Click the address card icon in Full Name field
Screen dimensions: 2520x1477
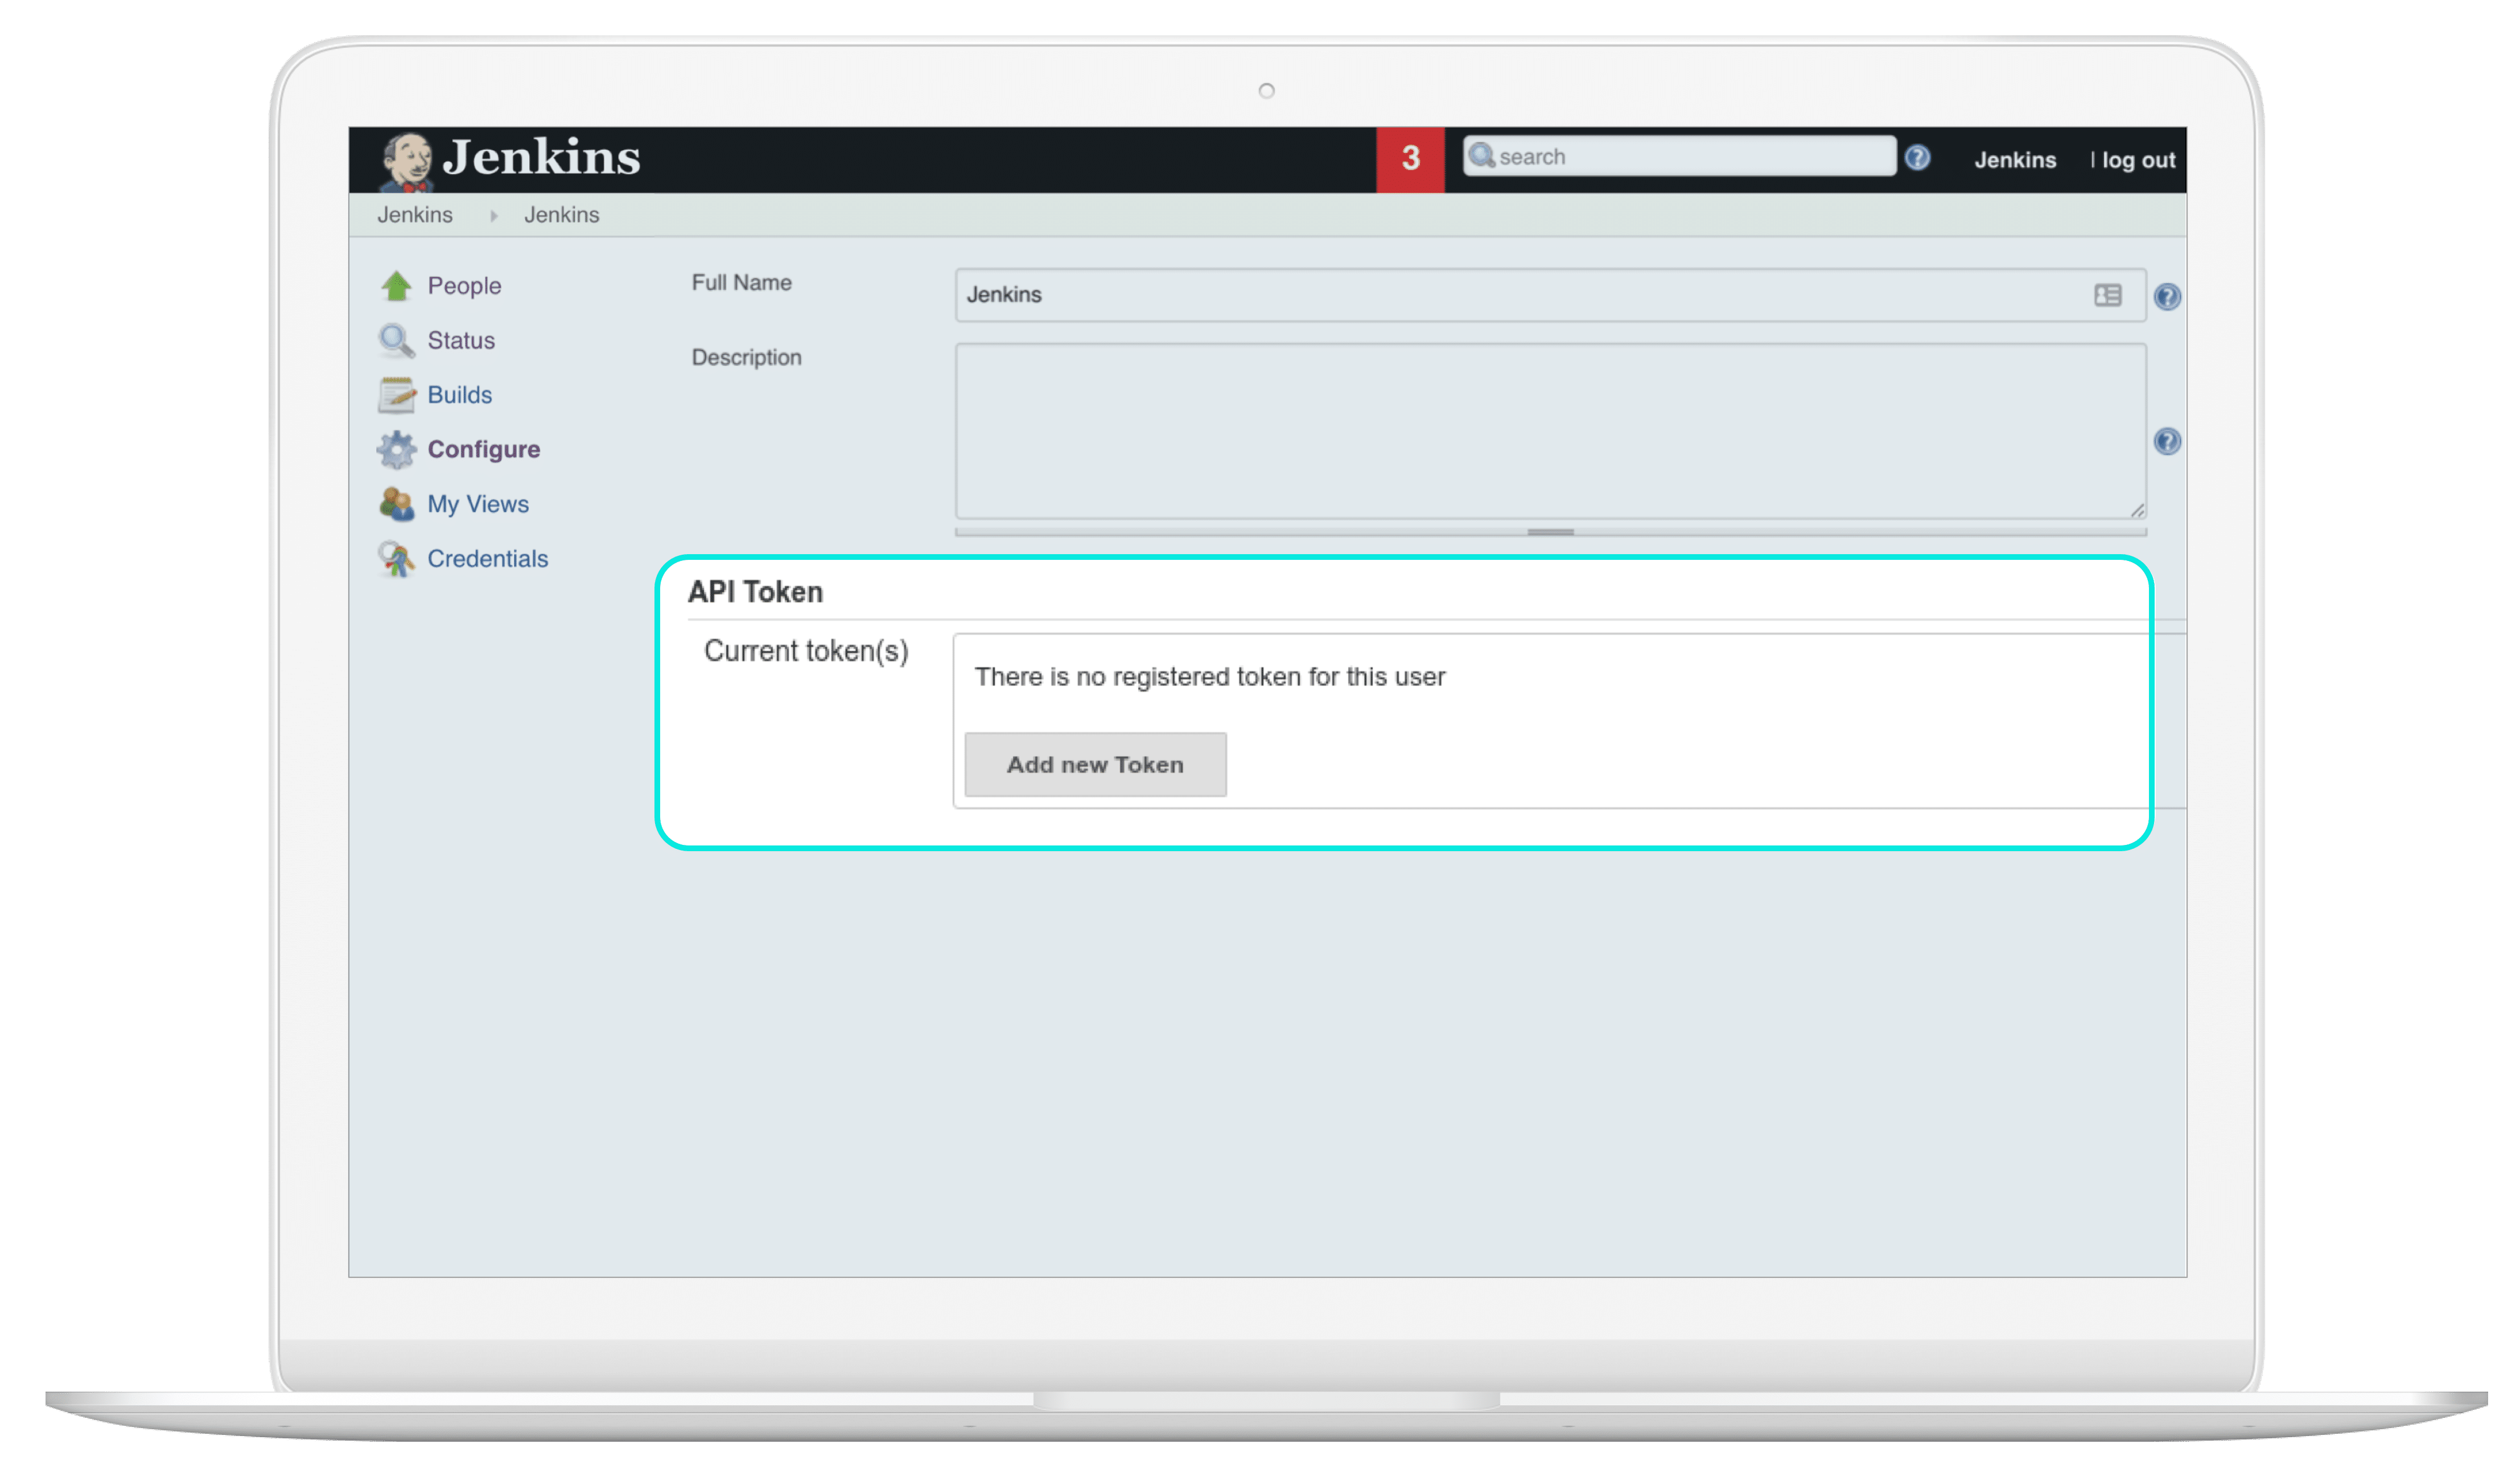[x=2107, y=295]
